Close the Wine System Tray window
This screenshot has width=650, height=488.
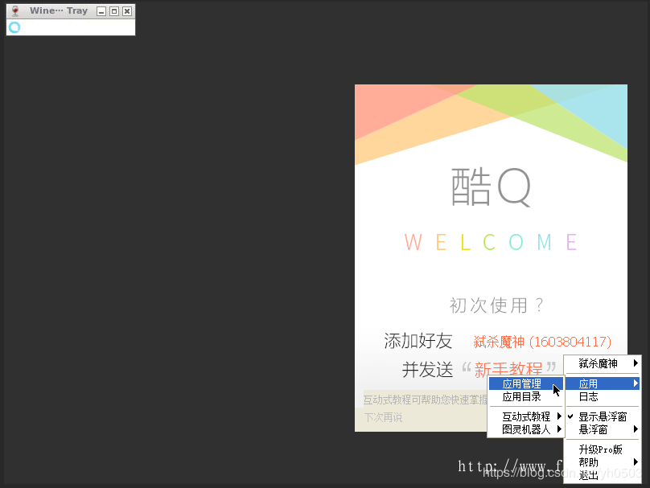tap(126, 11)
